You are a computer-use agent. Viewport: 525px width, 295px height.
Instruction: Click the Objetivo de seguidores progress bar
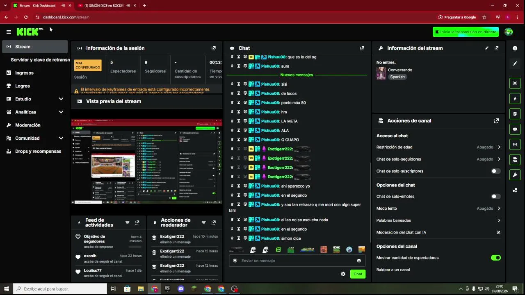click(x=135, y=247)
